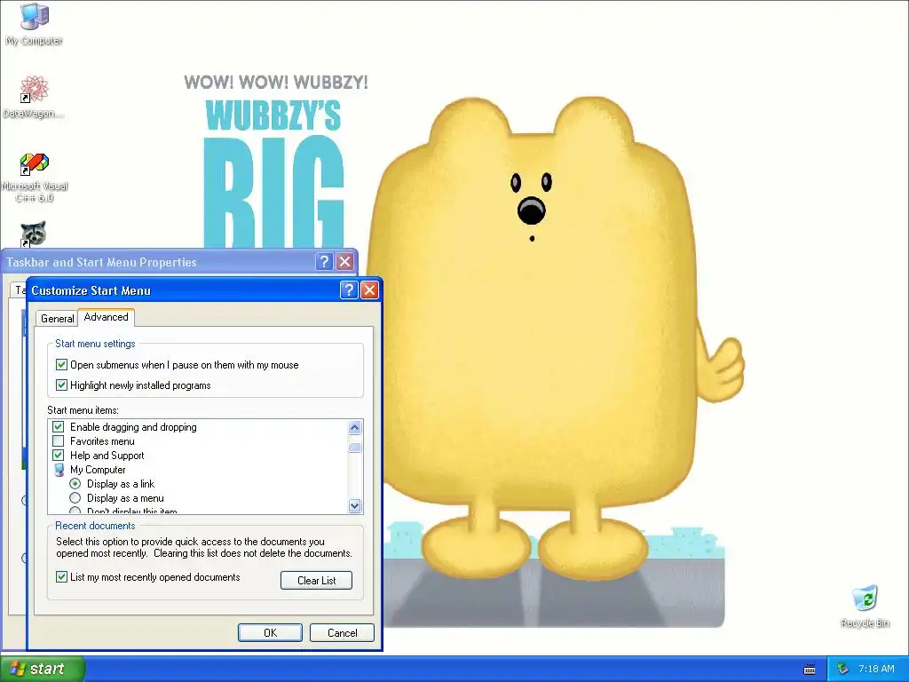The height and width of the screenshot is (682, 909).
Task: Toggle Open submenus when I pause checkbox
Action: coord(61,365)
